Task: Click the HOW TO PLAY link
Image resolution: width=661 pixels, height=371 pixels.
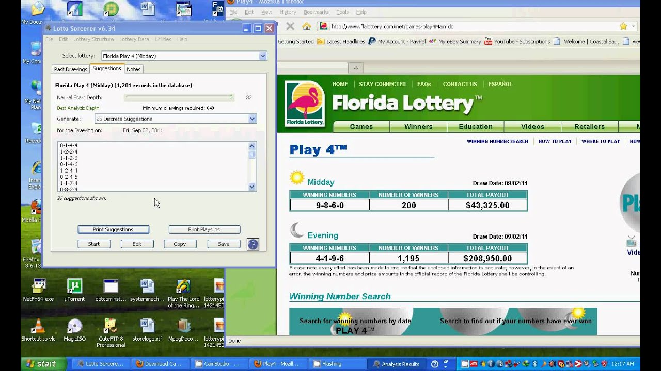Action: pos(555,141)
